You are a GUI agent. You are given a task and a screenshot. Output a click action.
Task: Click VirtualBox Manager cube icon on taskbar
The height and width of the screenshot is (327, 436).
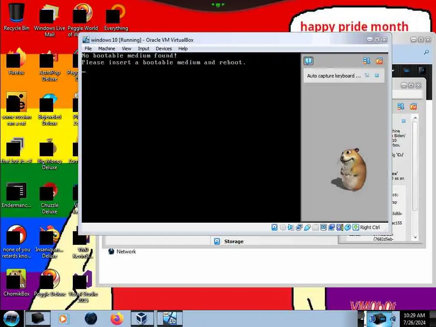tap(141, 318)
